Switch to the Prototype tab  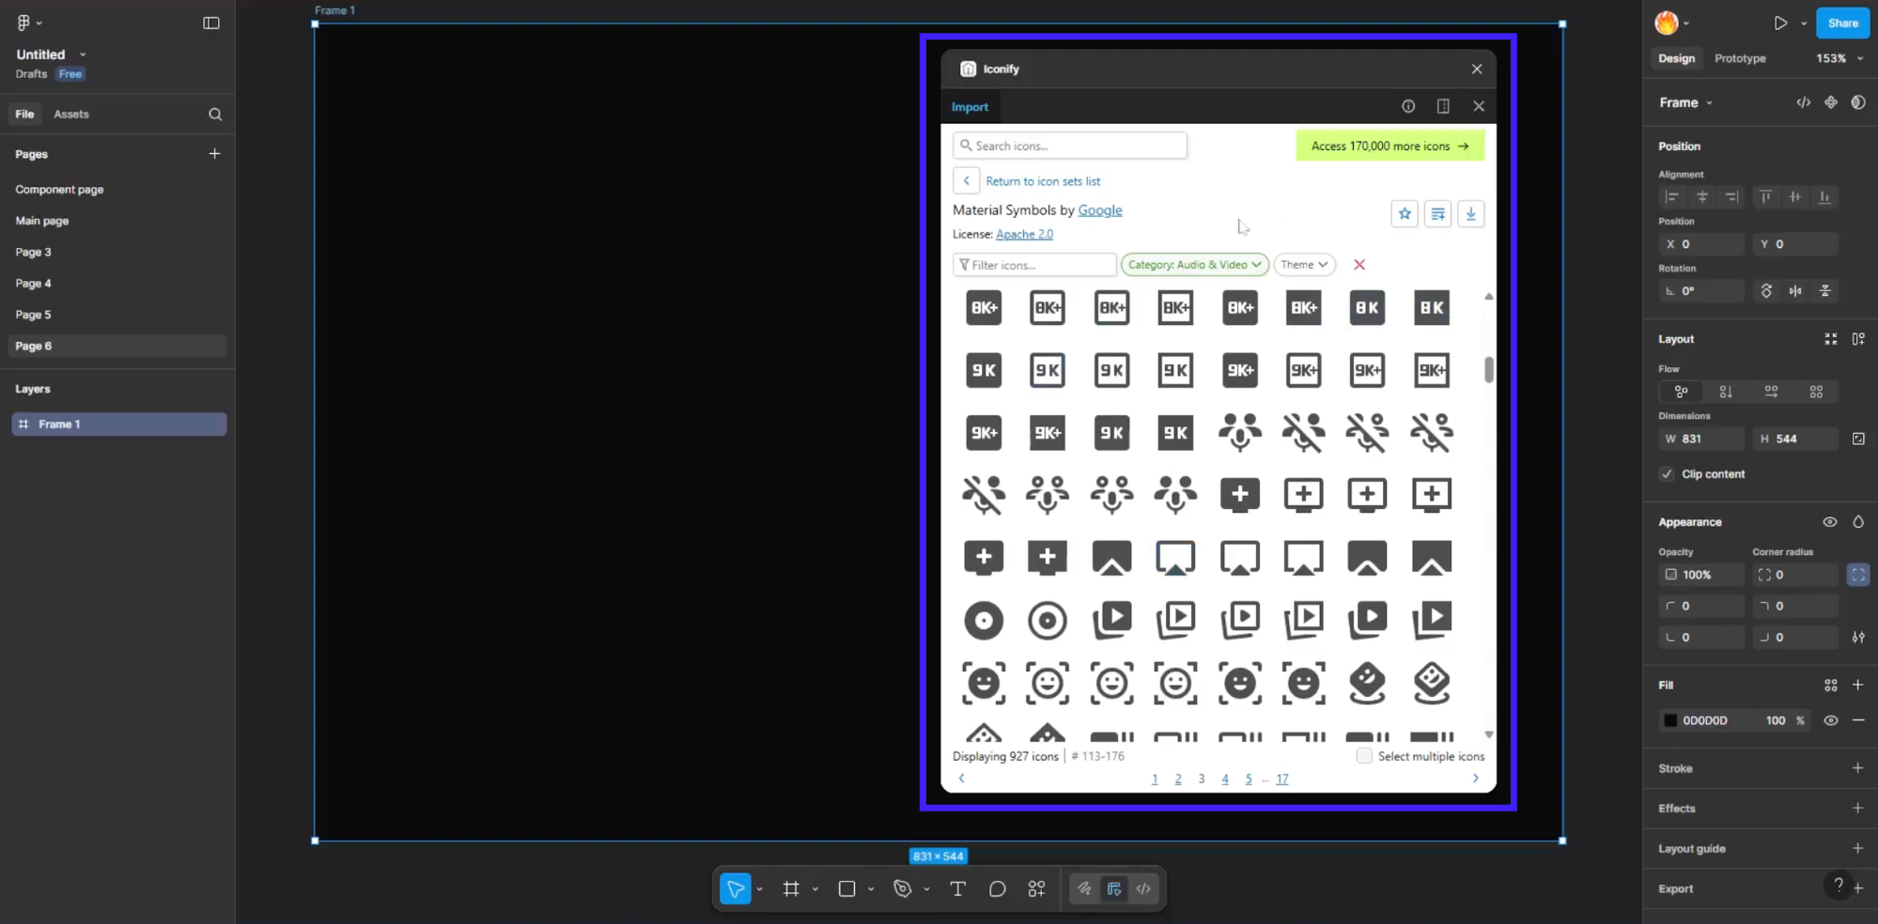[x=1740, y=58]
